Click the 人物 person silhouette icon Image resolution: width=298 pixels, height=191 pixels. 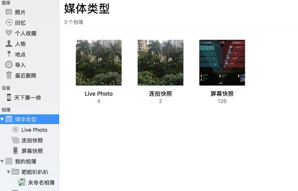point(9,44)
